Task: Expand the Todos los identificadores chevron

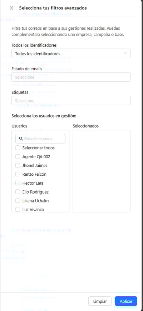Action: 125,53
